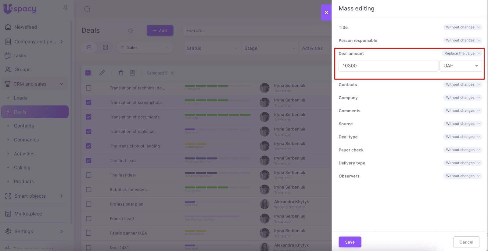This screenshot has height=251, width=488.
Task: Click the export icon beside the trash icon
Action: click(132, 73)
